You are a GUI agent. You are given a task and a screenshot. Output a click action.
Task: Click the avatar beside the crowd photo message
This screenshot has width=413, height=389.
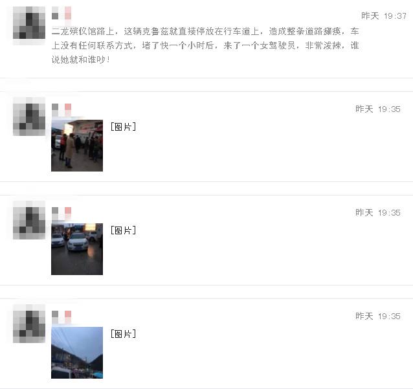click(29, 116)
